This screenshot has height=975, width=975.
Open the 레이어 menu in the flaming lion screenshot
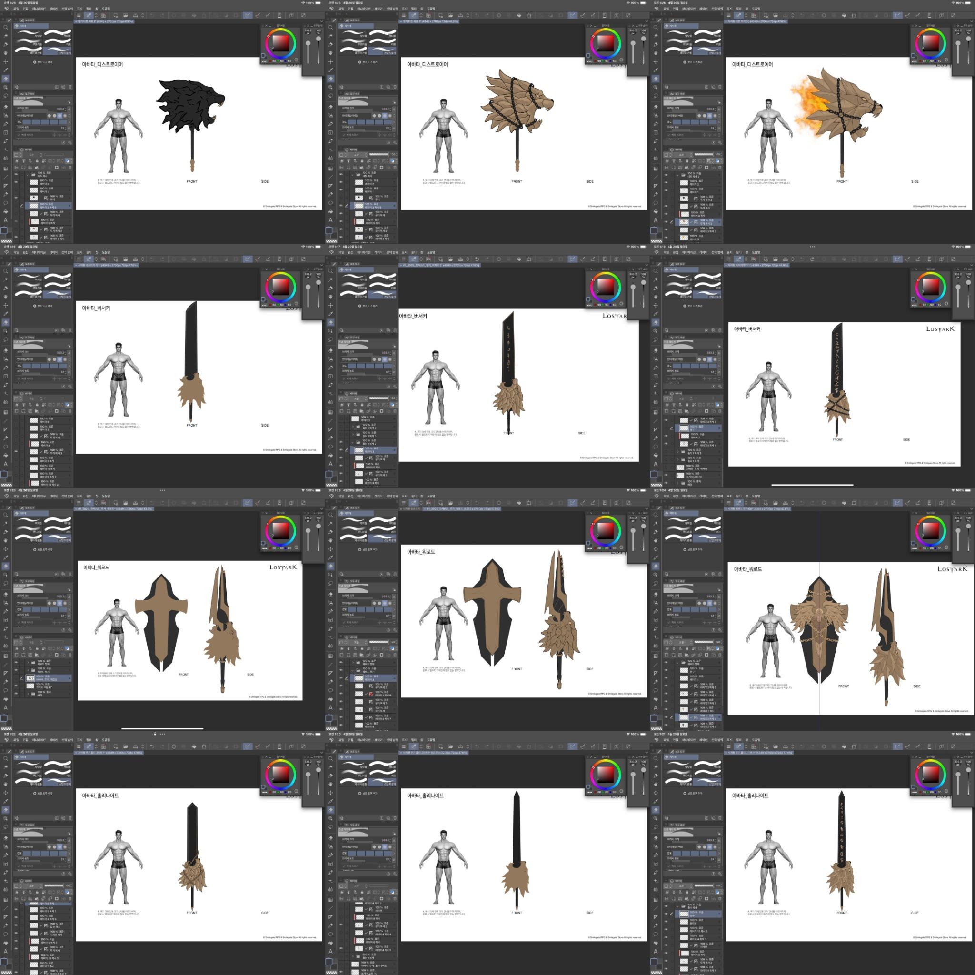(x=704, y=9)
